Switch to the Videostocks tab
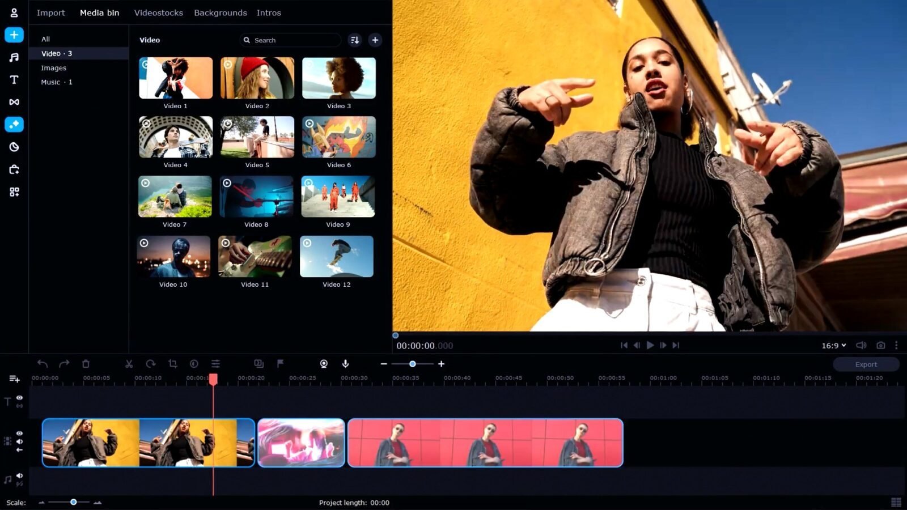This screenshot has width=907, height=510. coord(158,12)
